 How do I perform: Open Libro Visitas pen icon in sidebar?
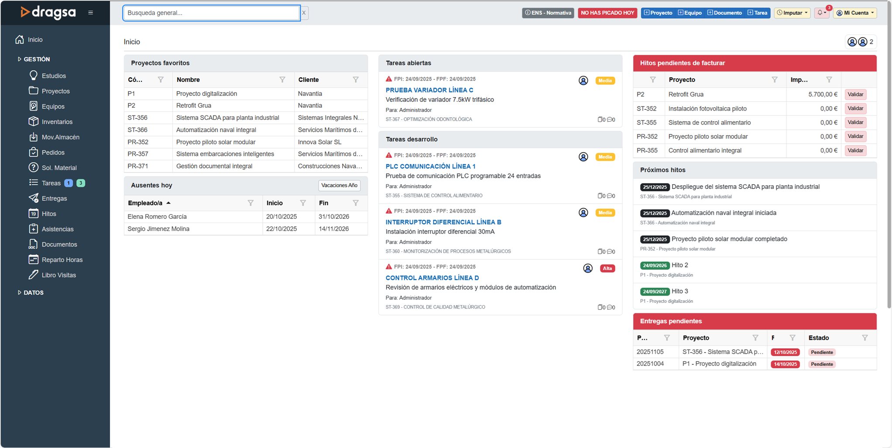tap(34, 275)
